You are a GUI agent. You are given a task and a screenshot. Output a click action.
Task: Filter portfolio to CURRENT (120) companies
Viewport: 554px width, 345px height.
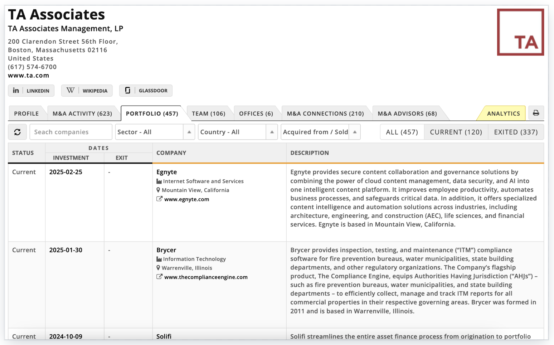(456, 132)
